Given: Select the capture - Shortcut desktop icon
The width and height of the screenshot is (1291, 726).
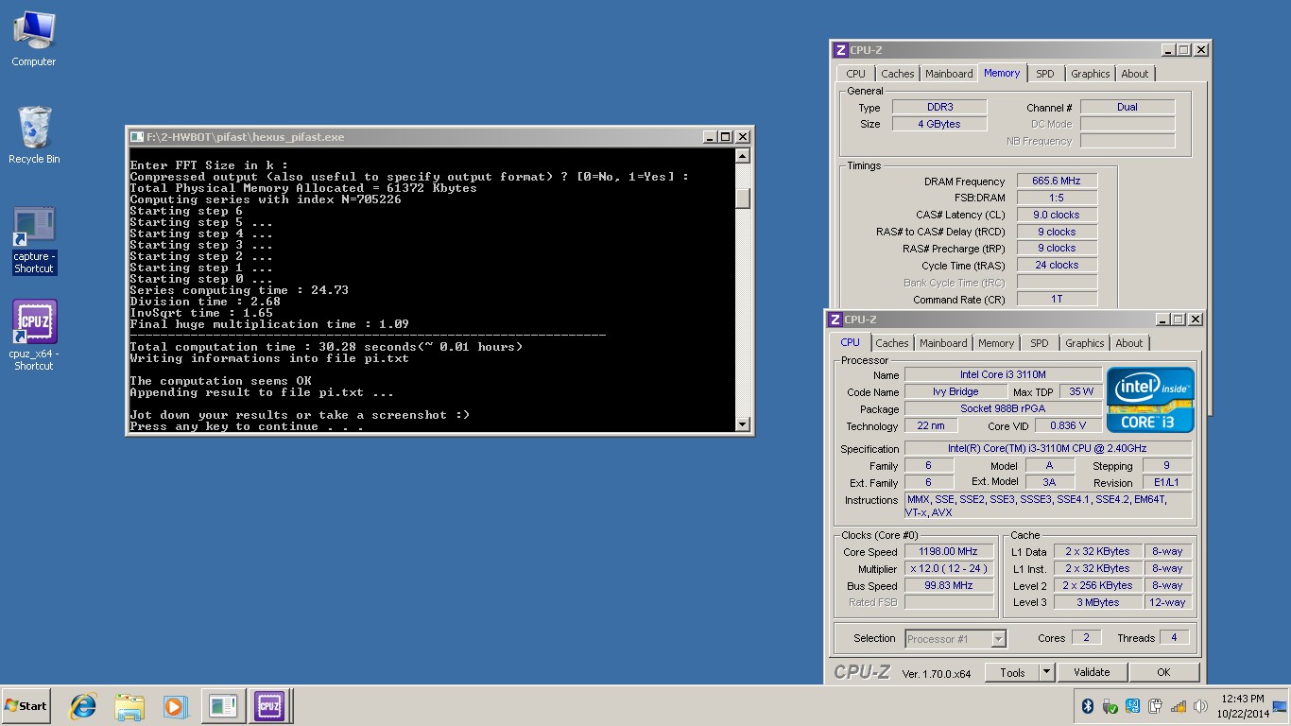Looking at the screenshot, I should coord(34,242).
